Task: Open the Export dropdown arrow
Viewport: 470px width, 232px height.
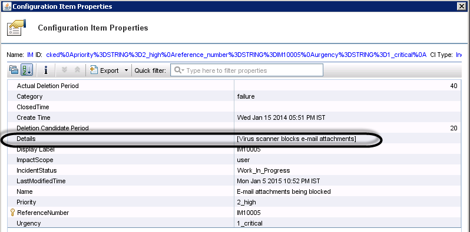Action: pos(126,70)
